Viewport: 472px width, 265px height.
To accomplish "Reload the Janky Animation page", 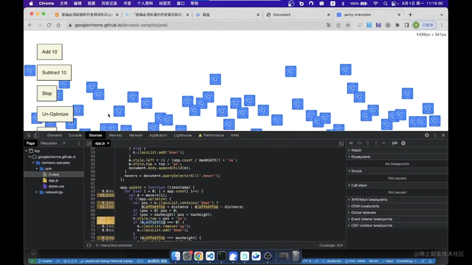I will point(49,25).
